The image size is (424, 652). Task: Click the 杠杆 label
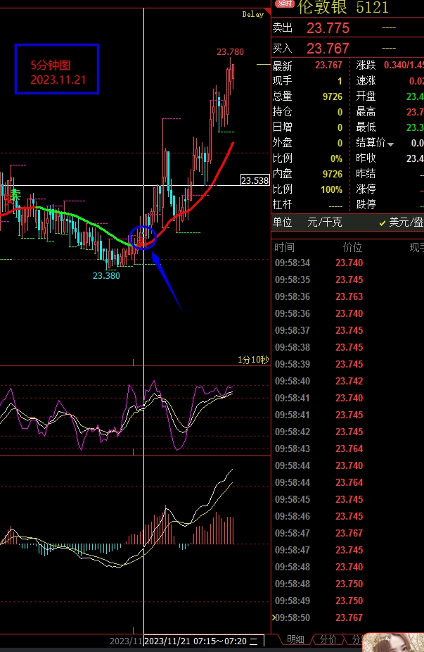(x=283, y=205)
